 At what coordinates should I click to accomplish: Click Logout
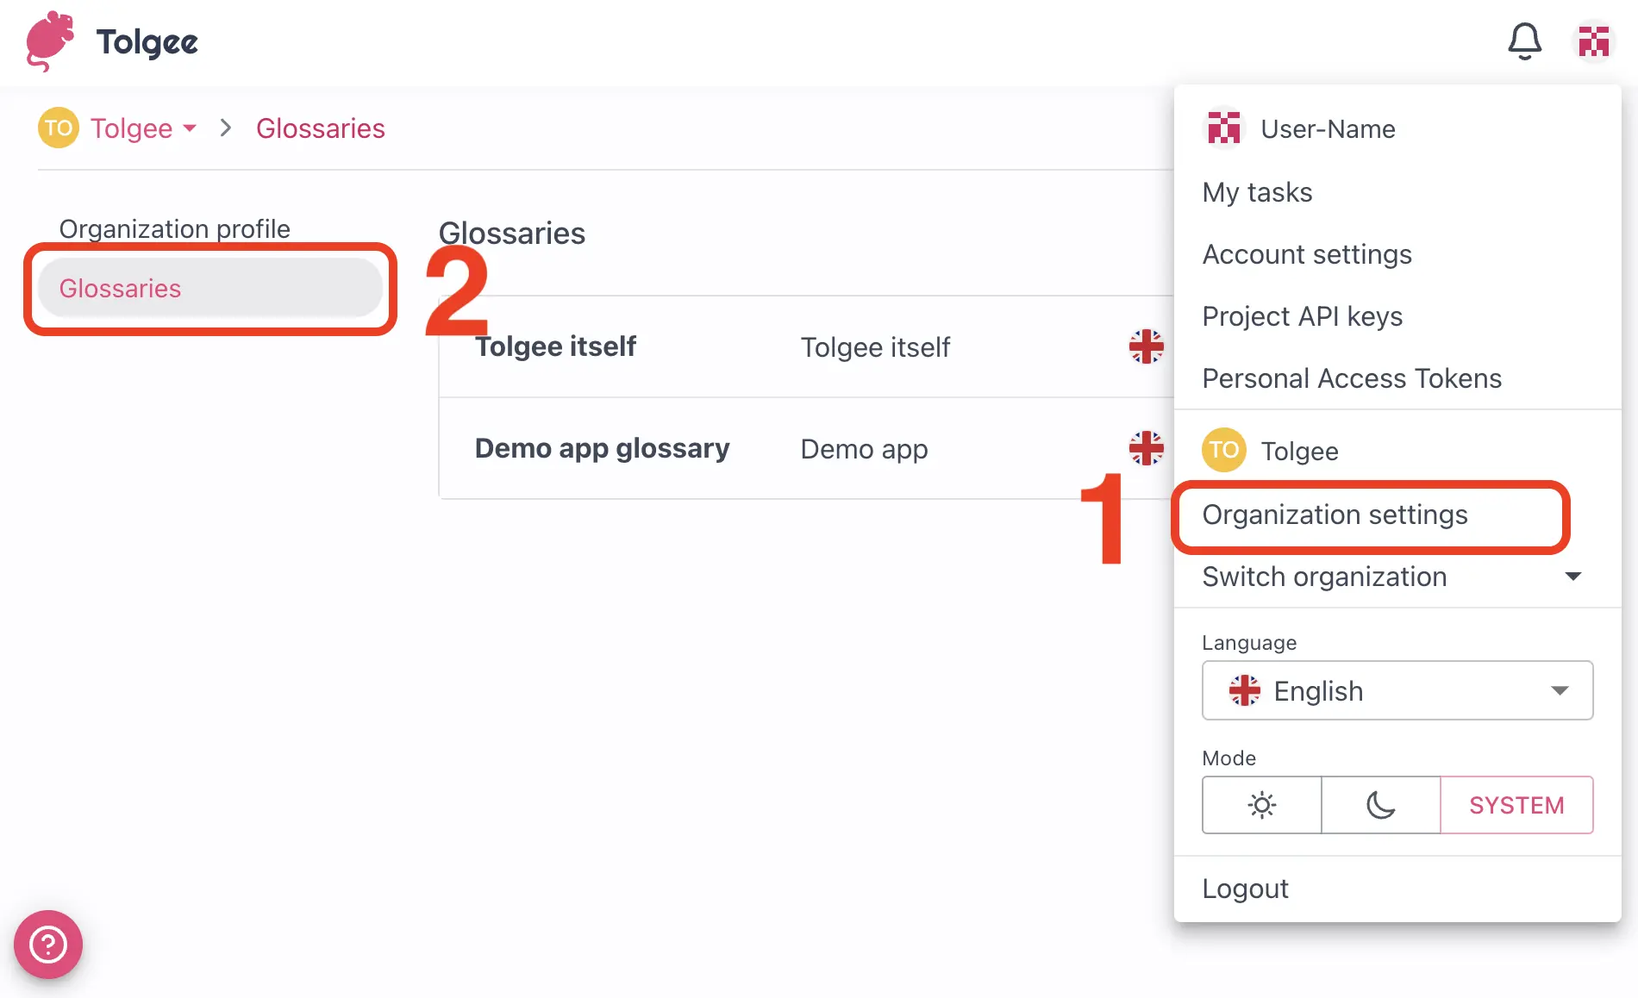click(x=1245, y=889)
